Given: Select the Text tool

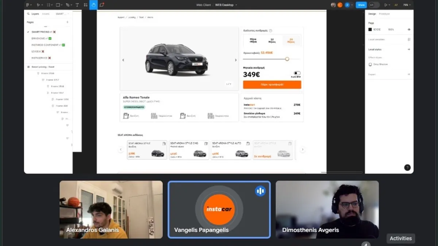Looking at the screenshot, I should click(x=77, y=5).
